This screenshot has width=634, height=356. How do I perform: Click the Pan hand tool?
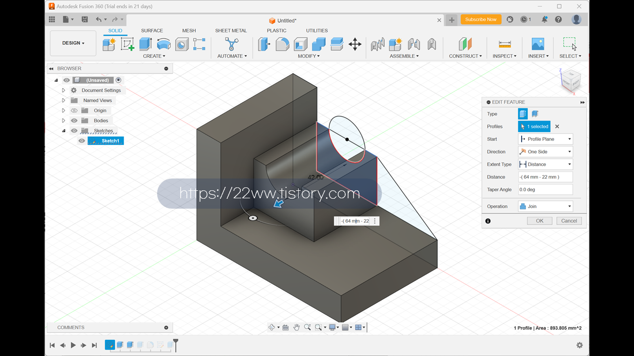(x=297, y=327)
